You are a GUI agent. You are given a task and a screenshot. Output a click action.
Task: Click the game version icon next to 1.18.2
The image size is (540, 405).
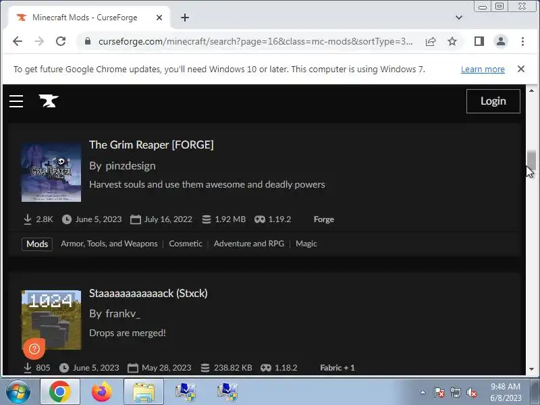tap(265, 368)
